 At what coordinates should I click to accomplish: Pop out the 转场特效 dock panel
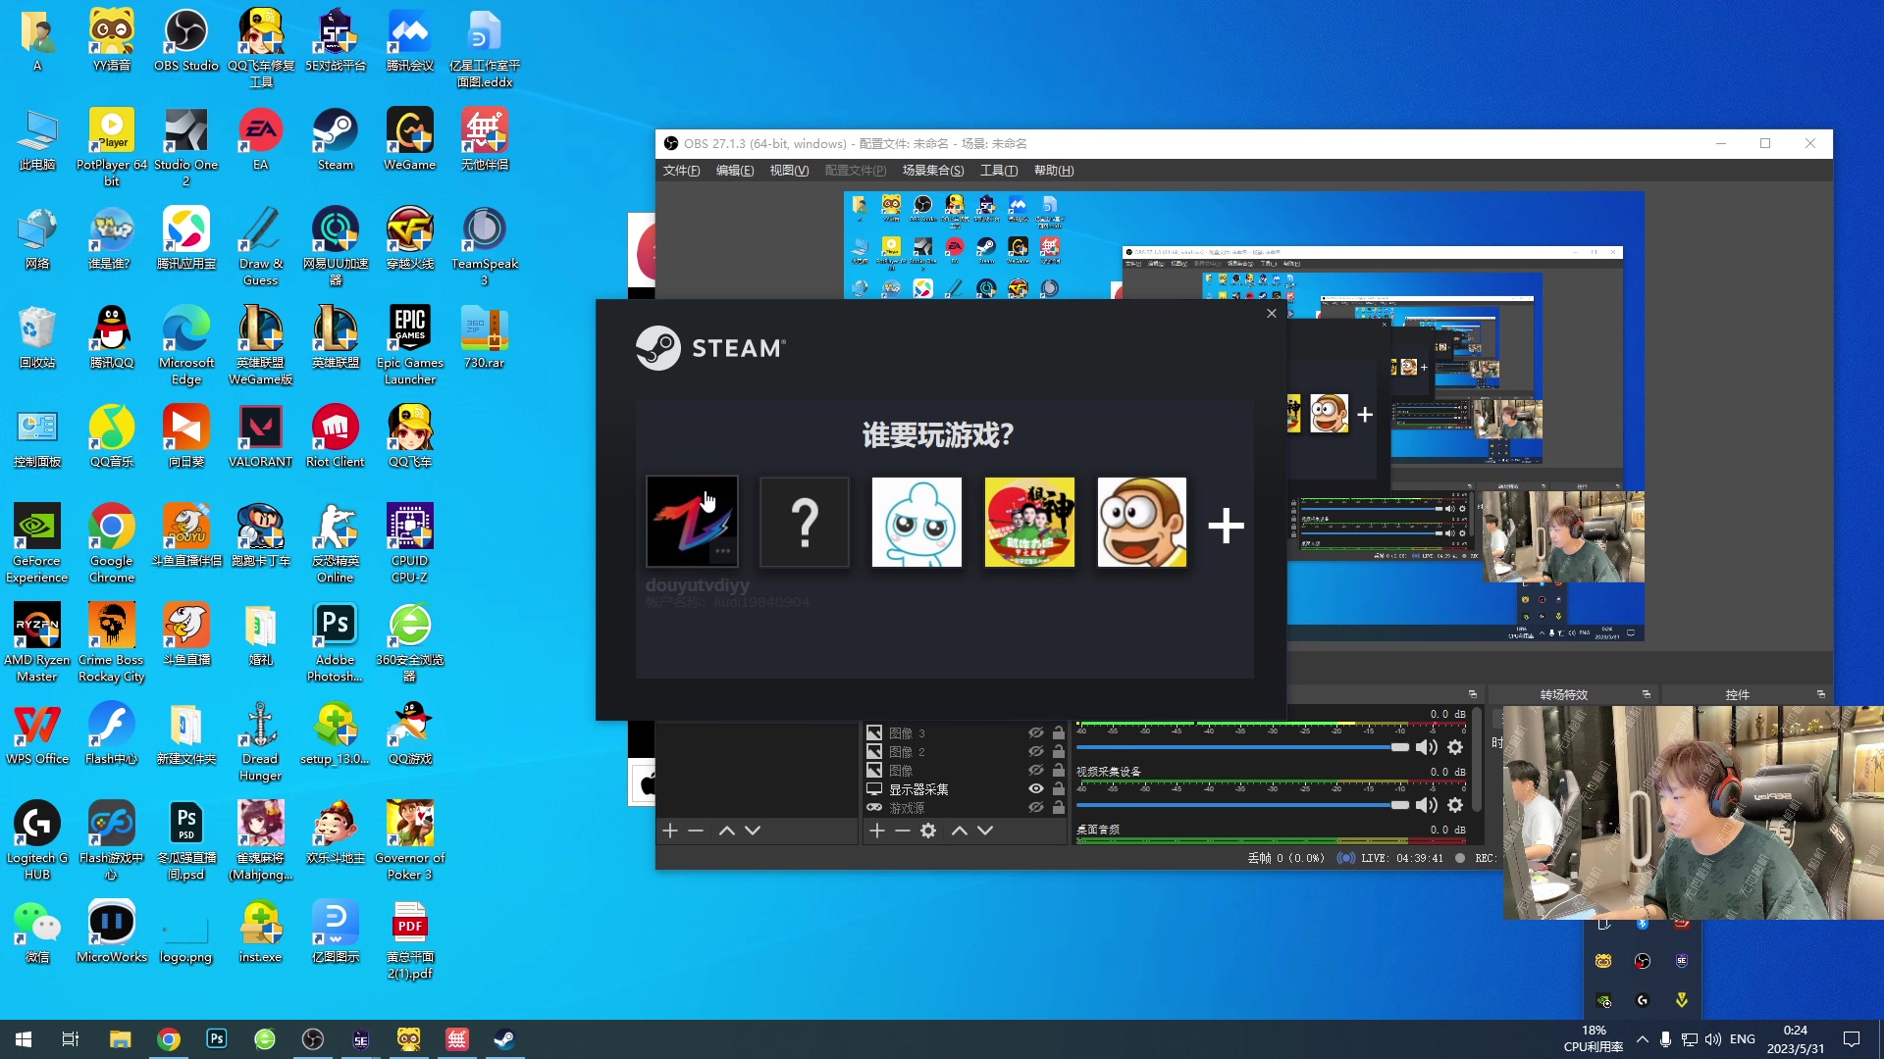(1647, 694)
